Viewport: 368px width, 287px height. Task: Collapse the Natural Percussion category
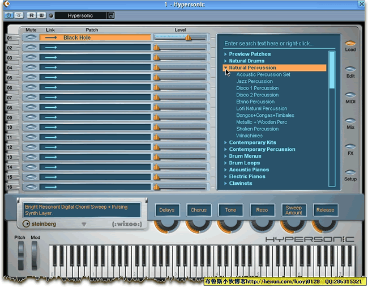(225, 67)
